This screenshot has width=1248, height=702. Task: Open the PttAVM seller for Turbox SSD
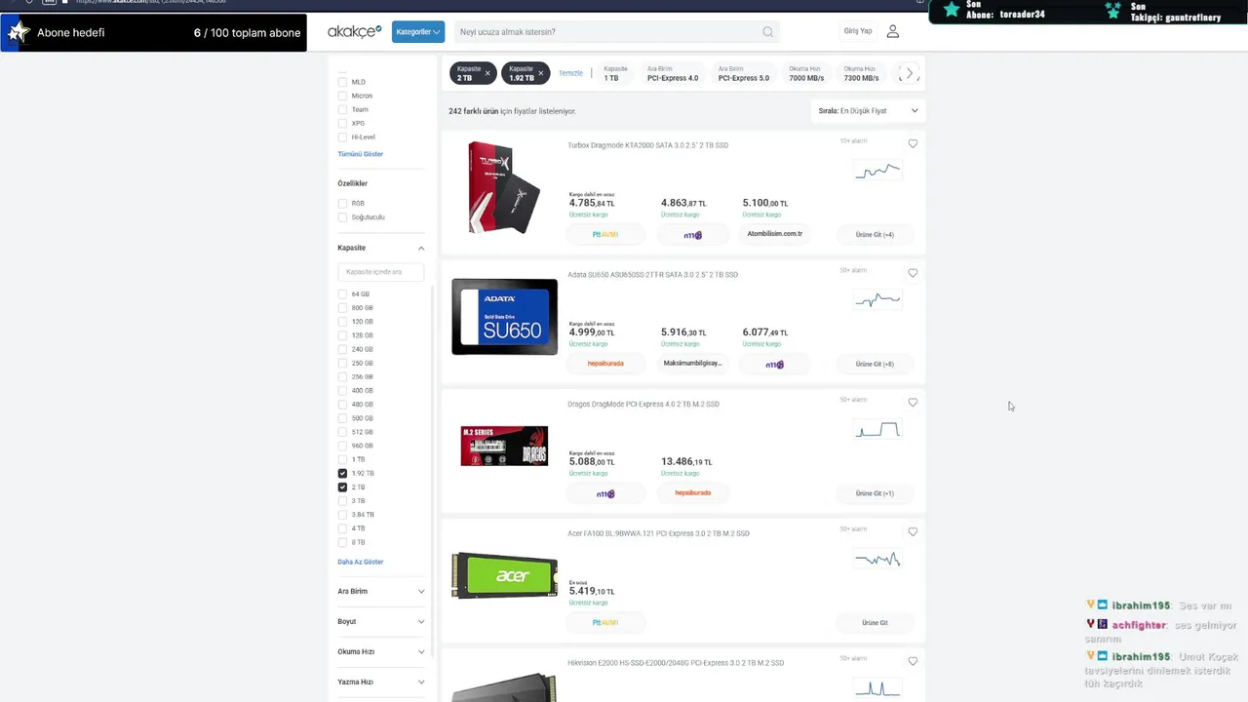coord(605,234)
